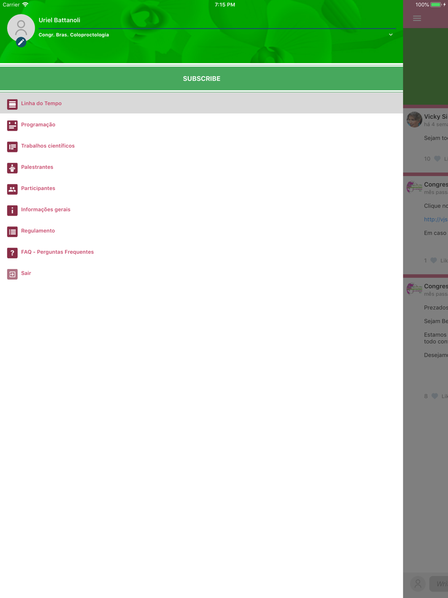Viewport: 448px width, 598px height.
Task: Edit profile photo via pencil badge
Action: pos(21,42)
